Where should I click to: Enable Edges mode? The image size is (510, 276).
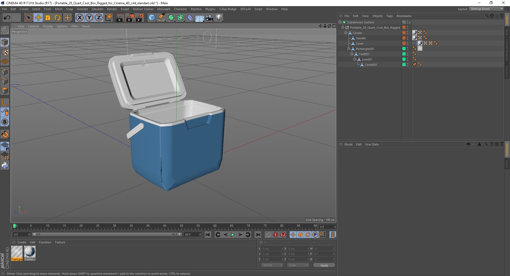5,81
